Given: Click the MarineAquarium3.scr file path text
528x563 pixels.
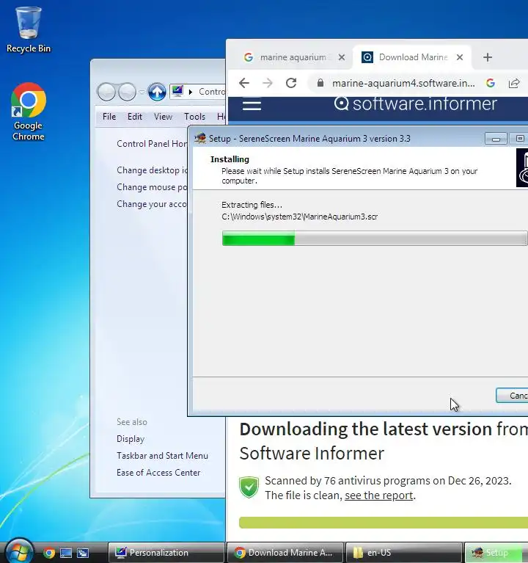Looking at the screenshot, I should (x=299, y=217).
